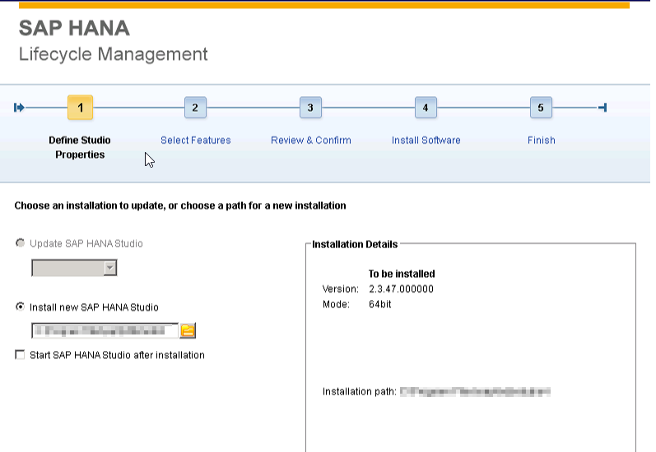The height and width of the screenshot is (452, 656).
Task: Click the To be installed heading
Action: 402,274
